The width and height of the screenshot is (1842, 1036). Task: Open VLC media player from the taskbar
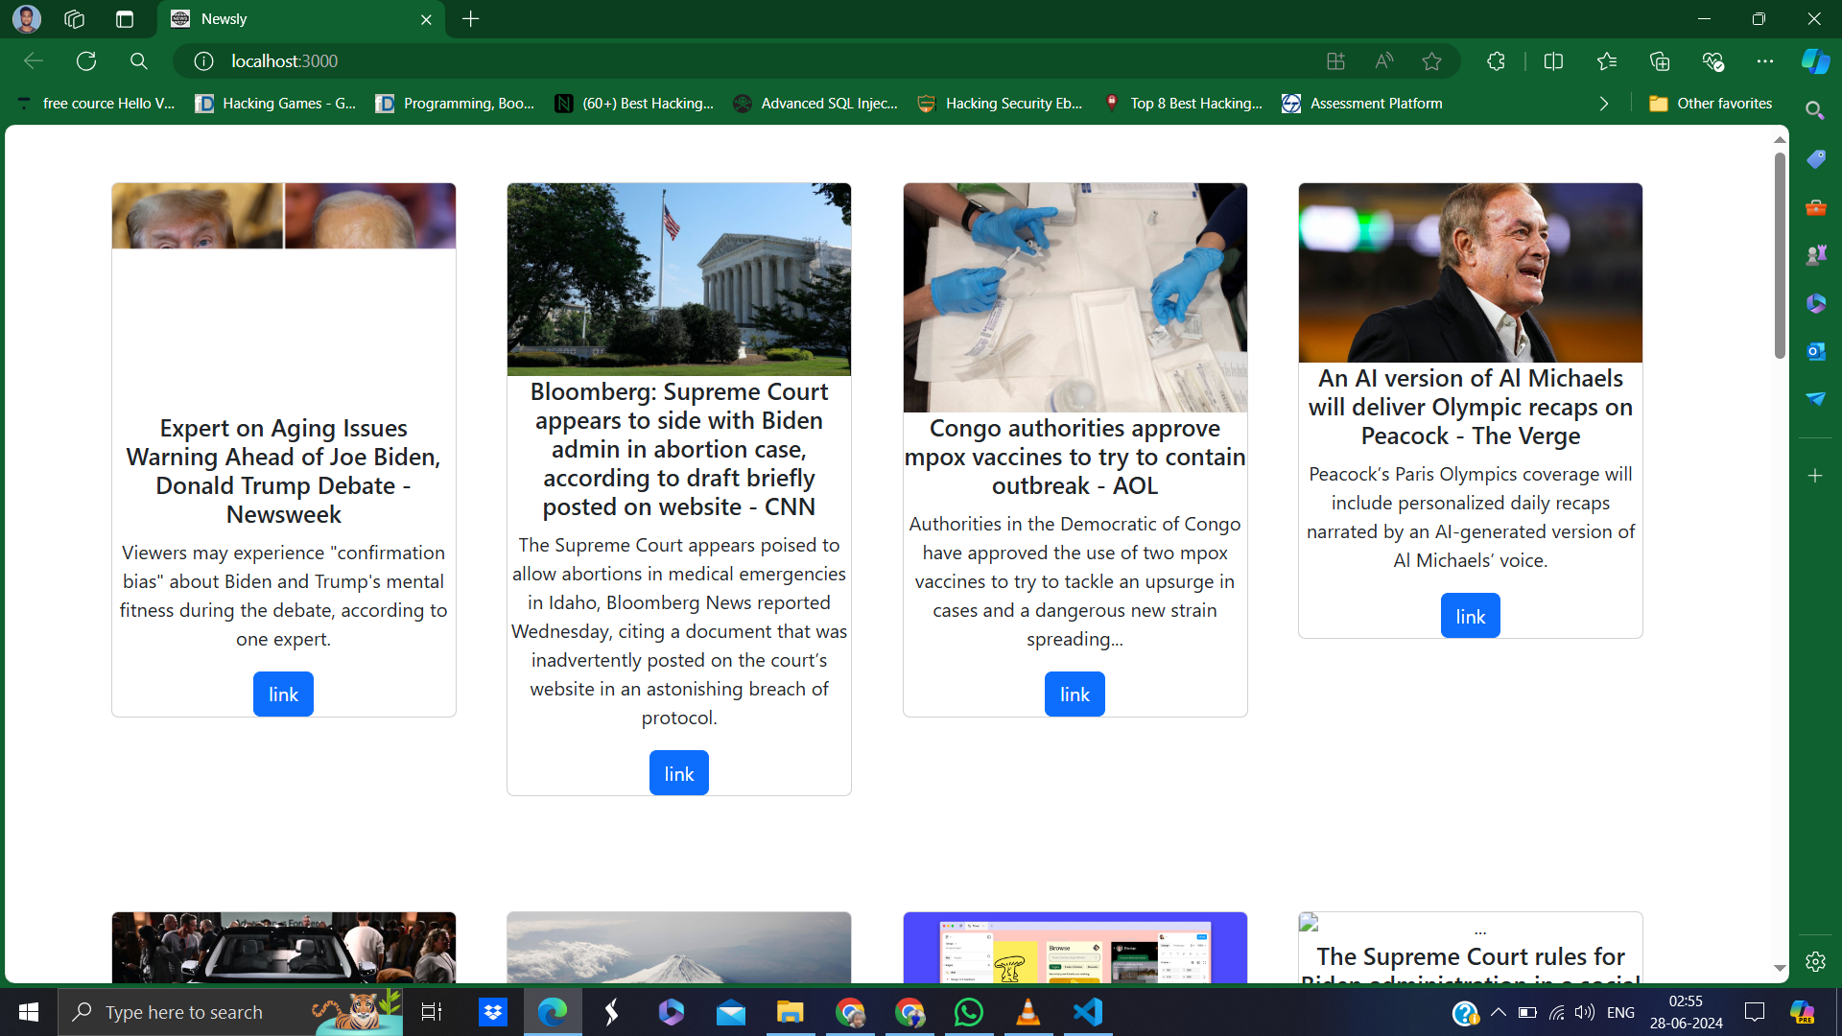[1028, 1012]
